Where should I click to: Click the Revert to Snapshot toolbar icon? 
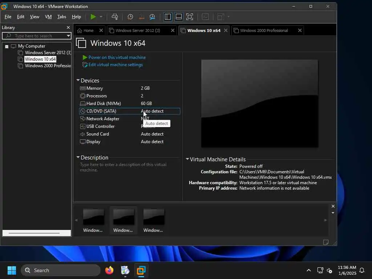coord(141,17)
